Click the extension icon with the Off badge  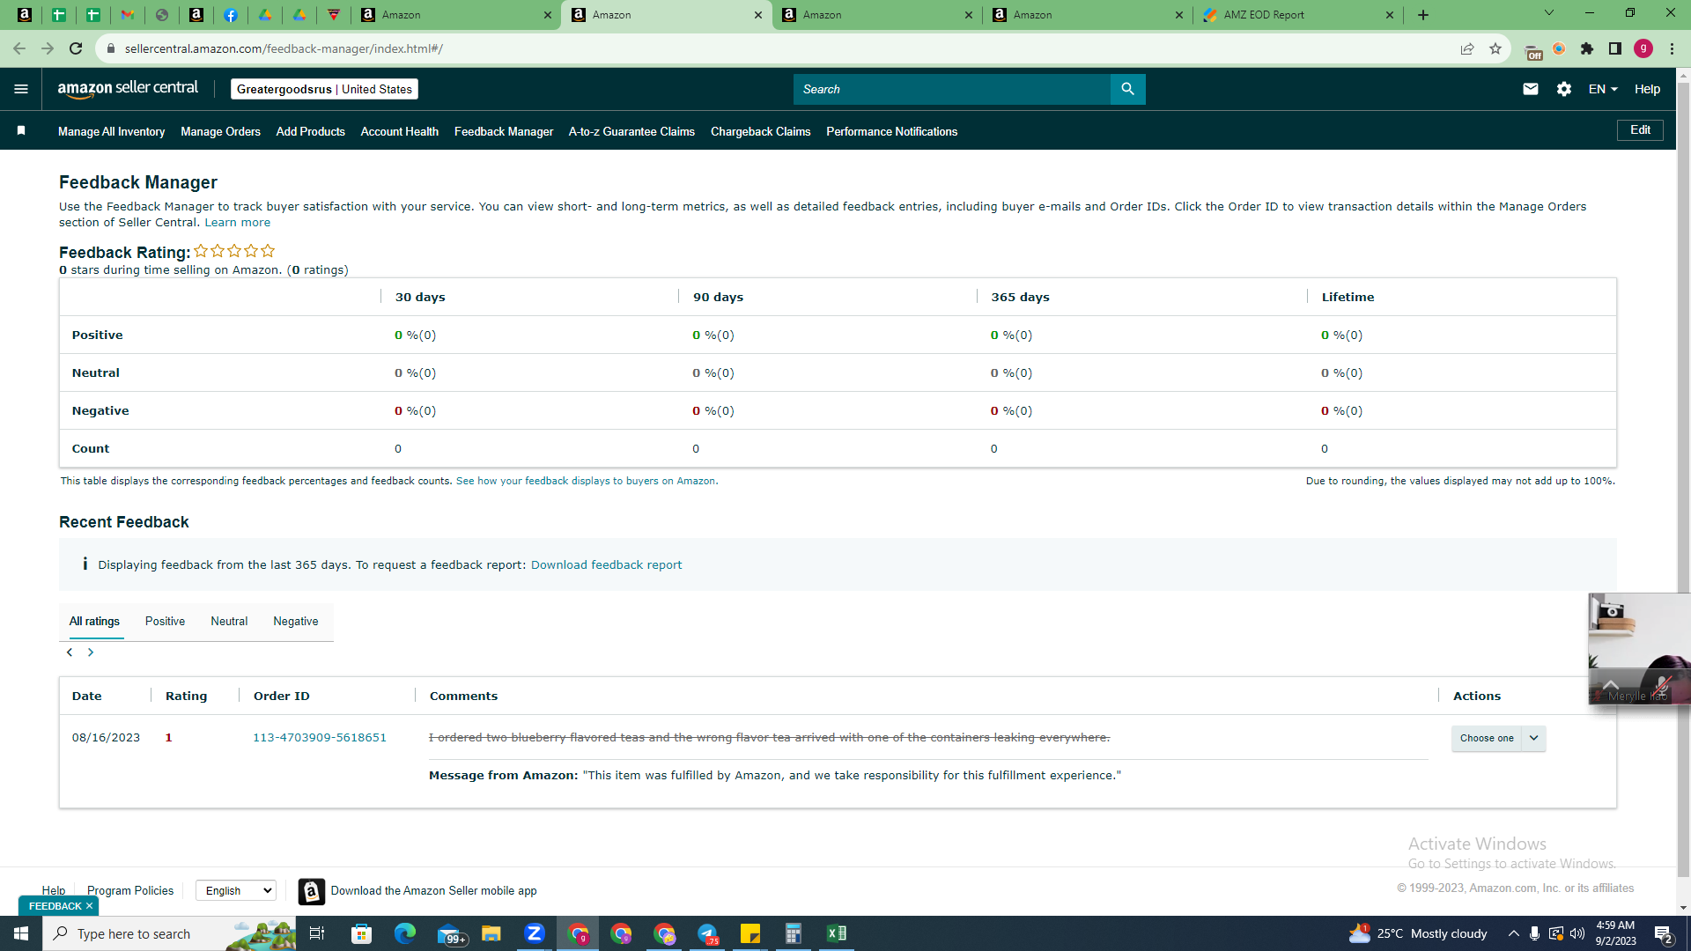(x=1532, y=51)
